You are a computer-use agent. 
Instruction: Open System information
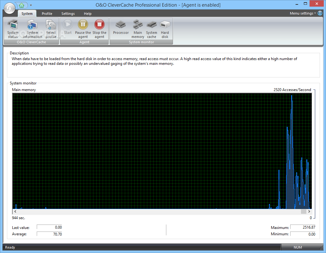click(x=32, y=29)
